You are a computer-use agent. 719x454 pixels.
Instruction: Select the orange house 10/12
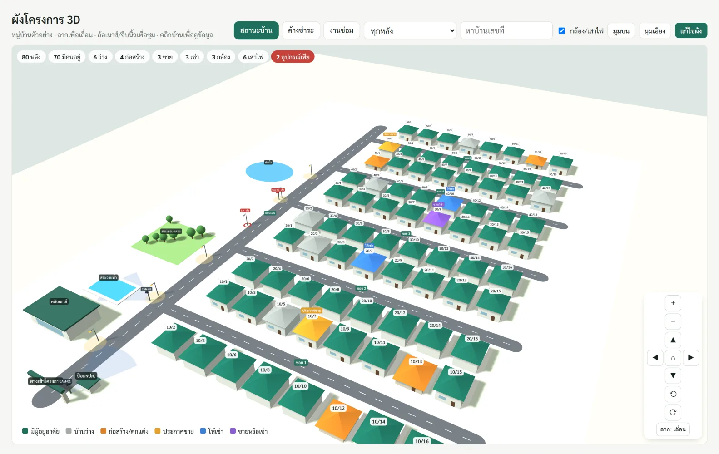point(338,421)
